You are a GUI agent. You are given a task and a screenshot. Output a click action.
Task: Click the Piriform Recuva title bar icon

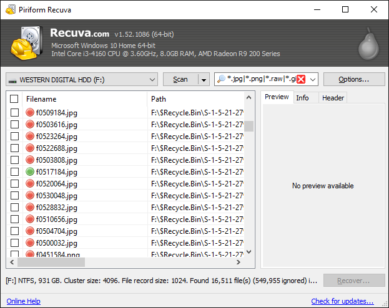[x=11, y=9]
